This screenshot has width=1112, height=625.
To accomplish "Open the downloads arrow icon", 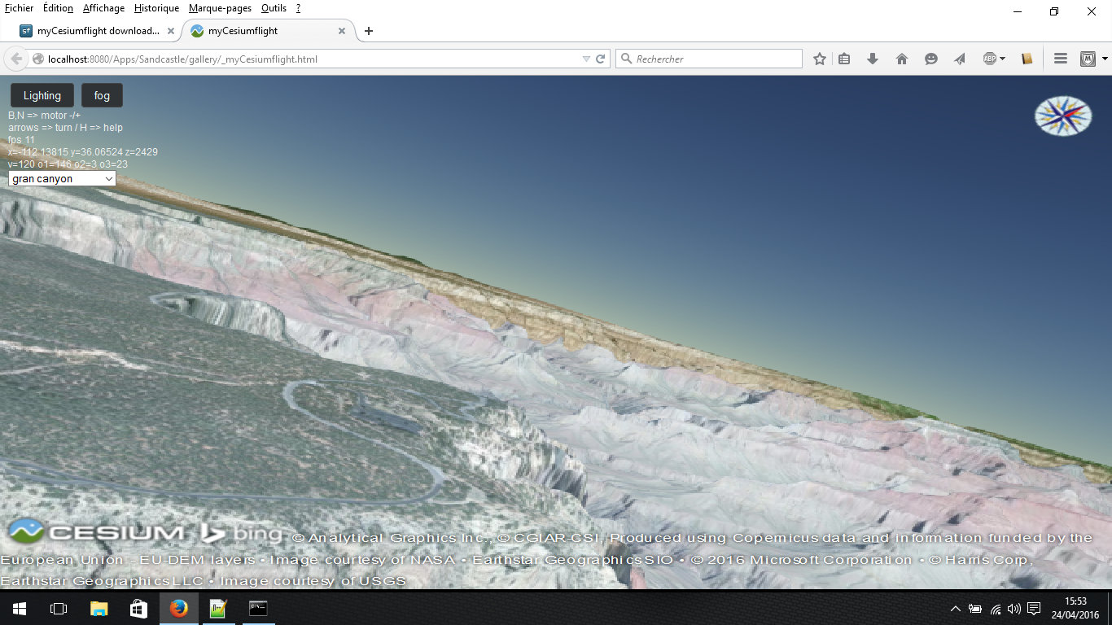I will (873, 58).
